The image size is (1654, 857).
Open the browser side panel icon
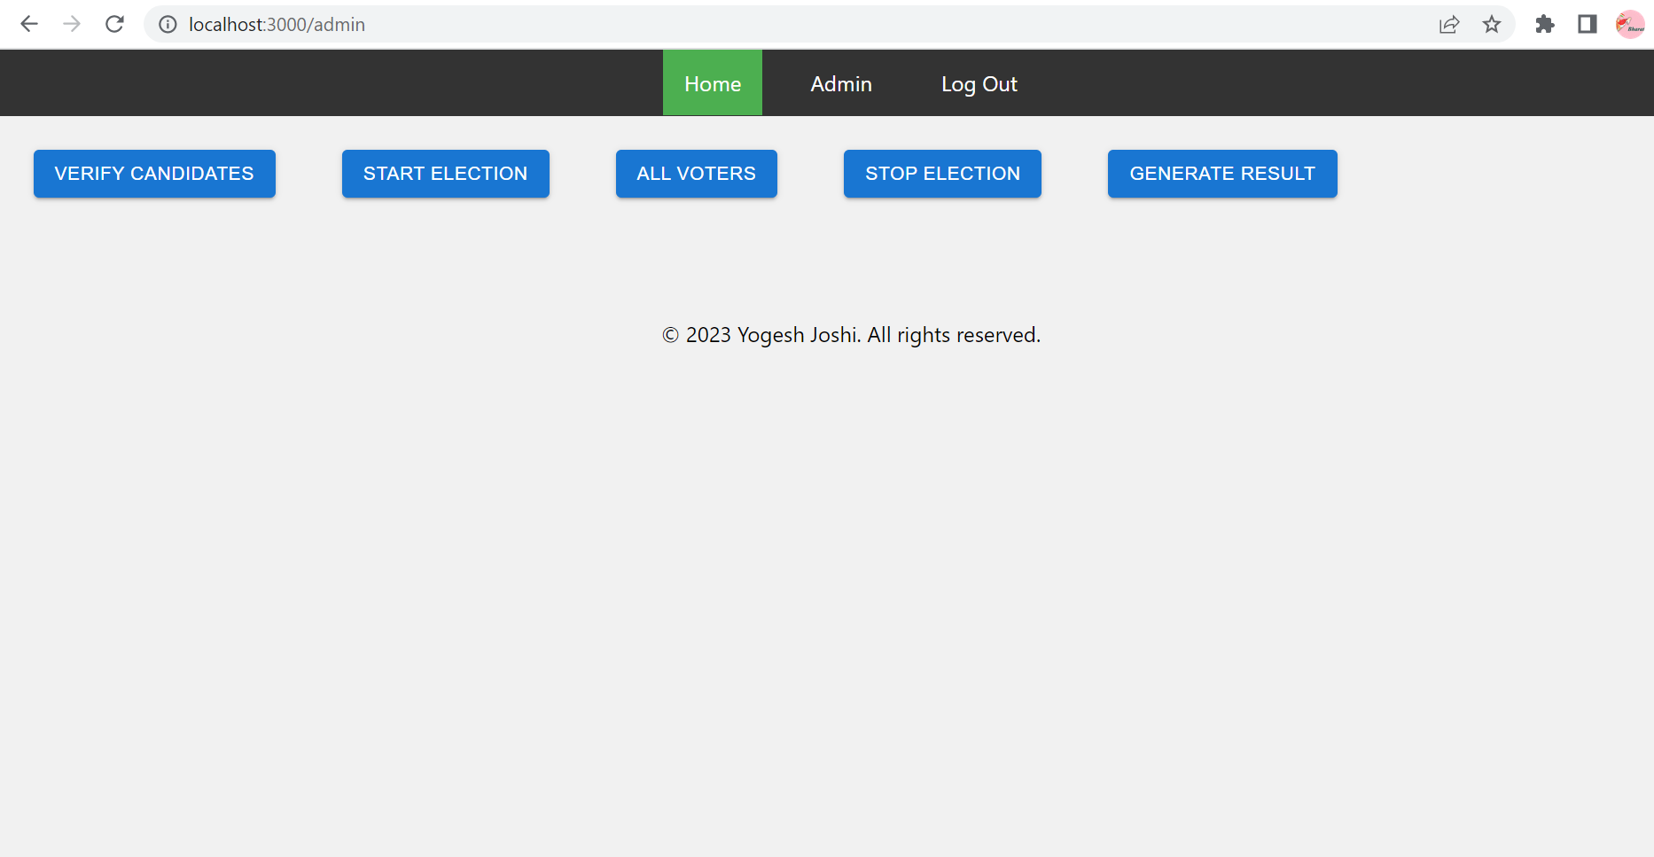pyautogui.click(x=1587, y=25)
